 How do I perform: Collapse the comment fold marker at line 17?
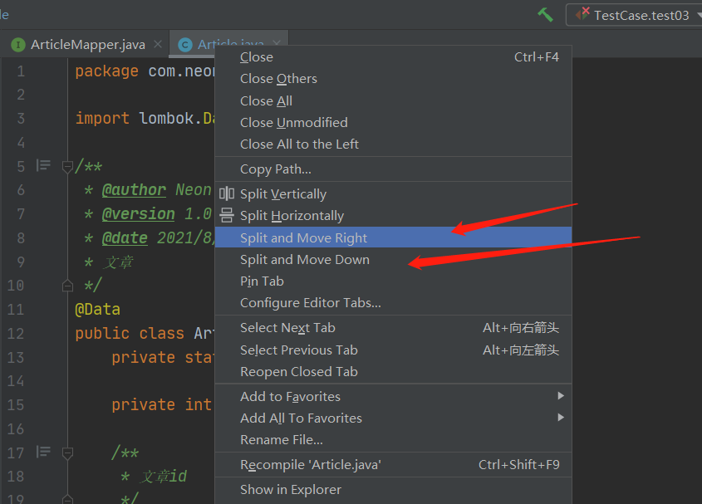tap(67, 453)
